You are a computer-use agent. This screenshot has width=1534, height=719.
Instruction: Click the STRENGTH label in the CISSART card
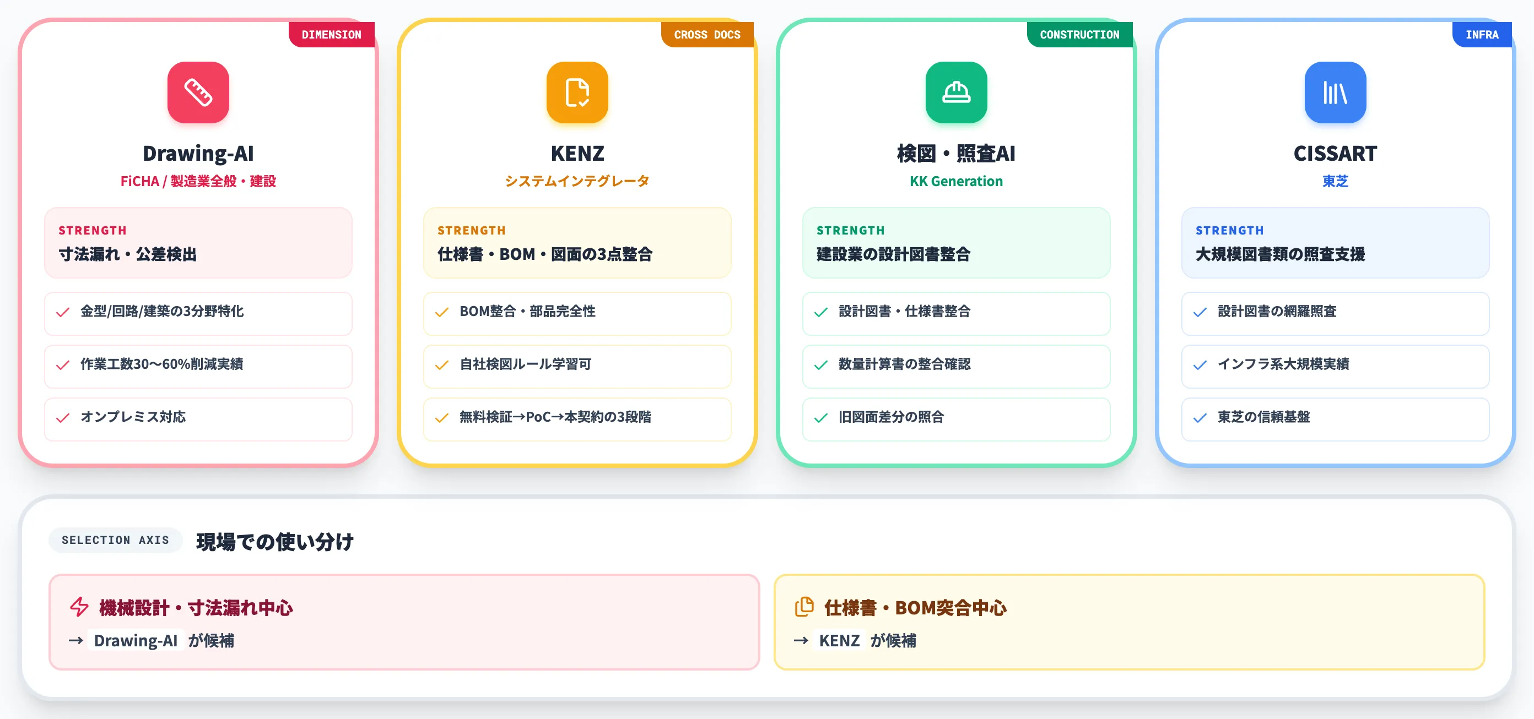(1230, 230)
